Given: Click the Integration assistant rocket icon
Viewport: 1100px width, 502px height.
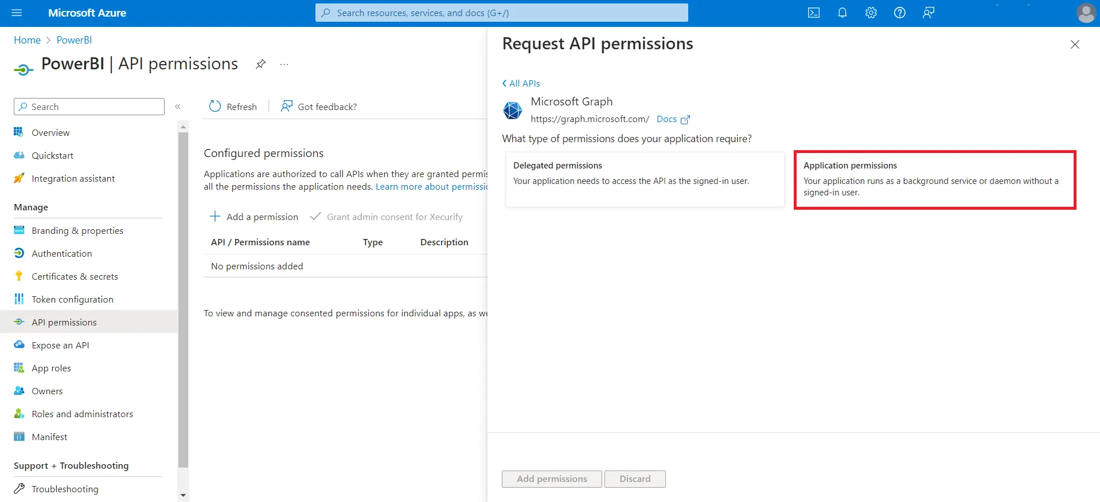Looking at the screenshot, I should click(x=19, y=178).
